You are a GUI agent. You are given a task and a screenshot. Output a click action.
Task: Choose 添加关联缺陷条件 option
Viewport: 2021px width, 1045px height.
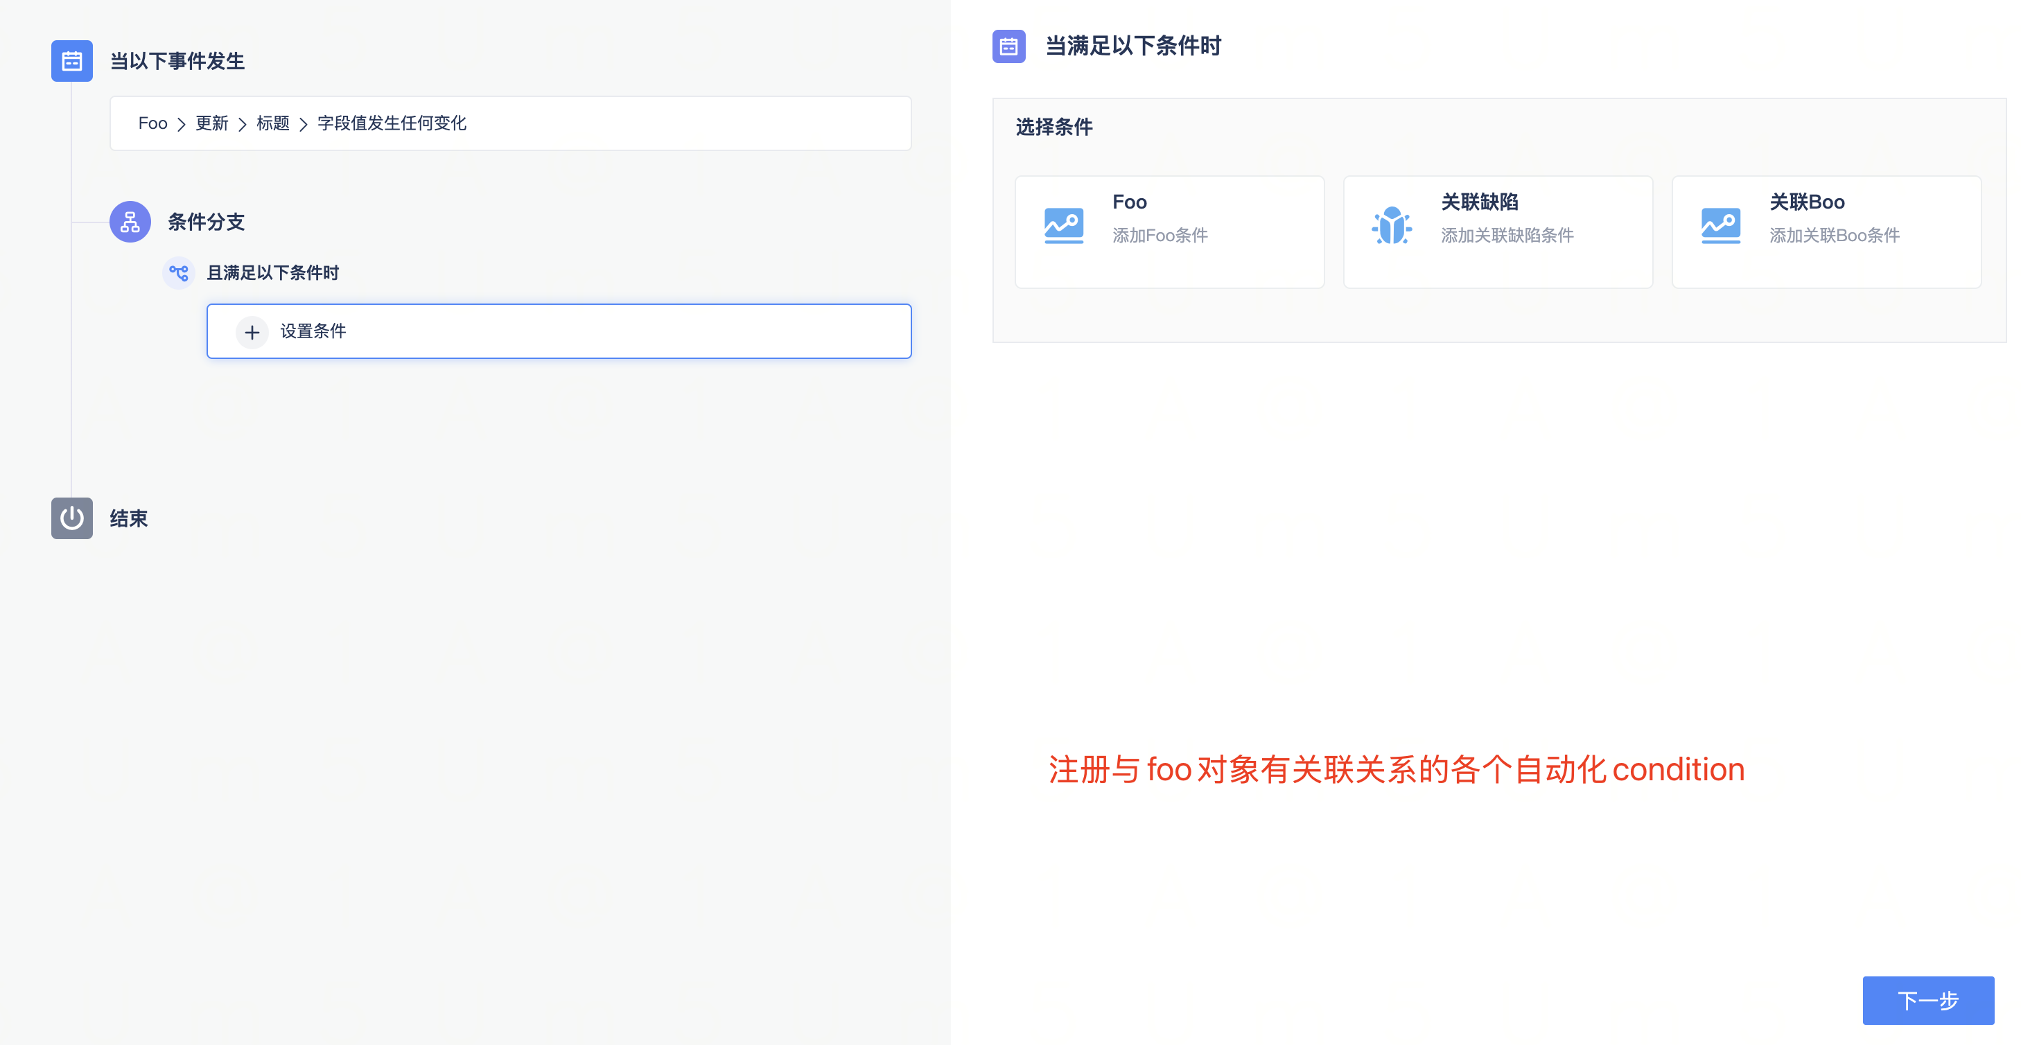pyautogui.click(x=1506, y=236)
